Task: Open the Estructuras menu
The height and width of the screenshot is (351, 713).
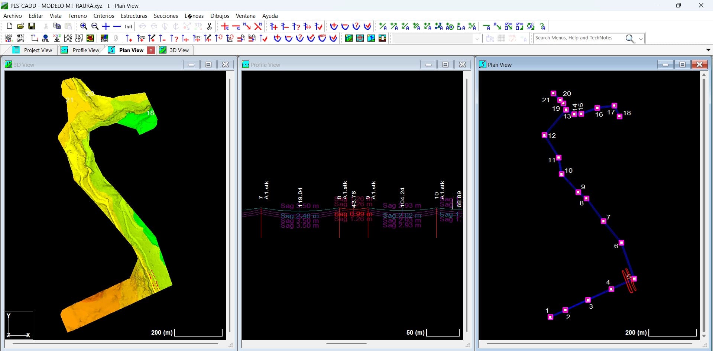Action: pos(134,16)
